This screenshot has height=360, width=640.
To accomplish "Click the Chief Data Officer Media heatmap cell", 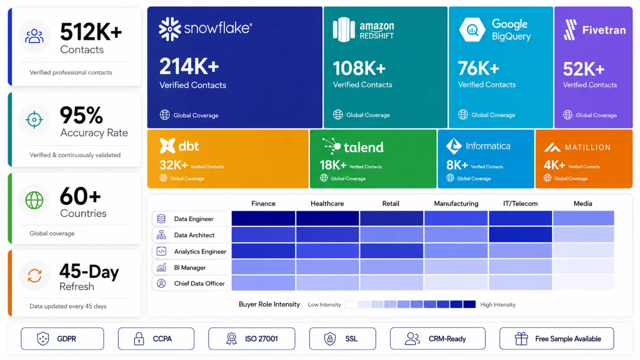I will click(583, 283).
